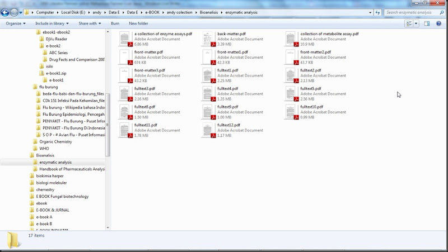
Task: Select the front-matter.pdf file icon
Action: pos(125,57)
